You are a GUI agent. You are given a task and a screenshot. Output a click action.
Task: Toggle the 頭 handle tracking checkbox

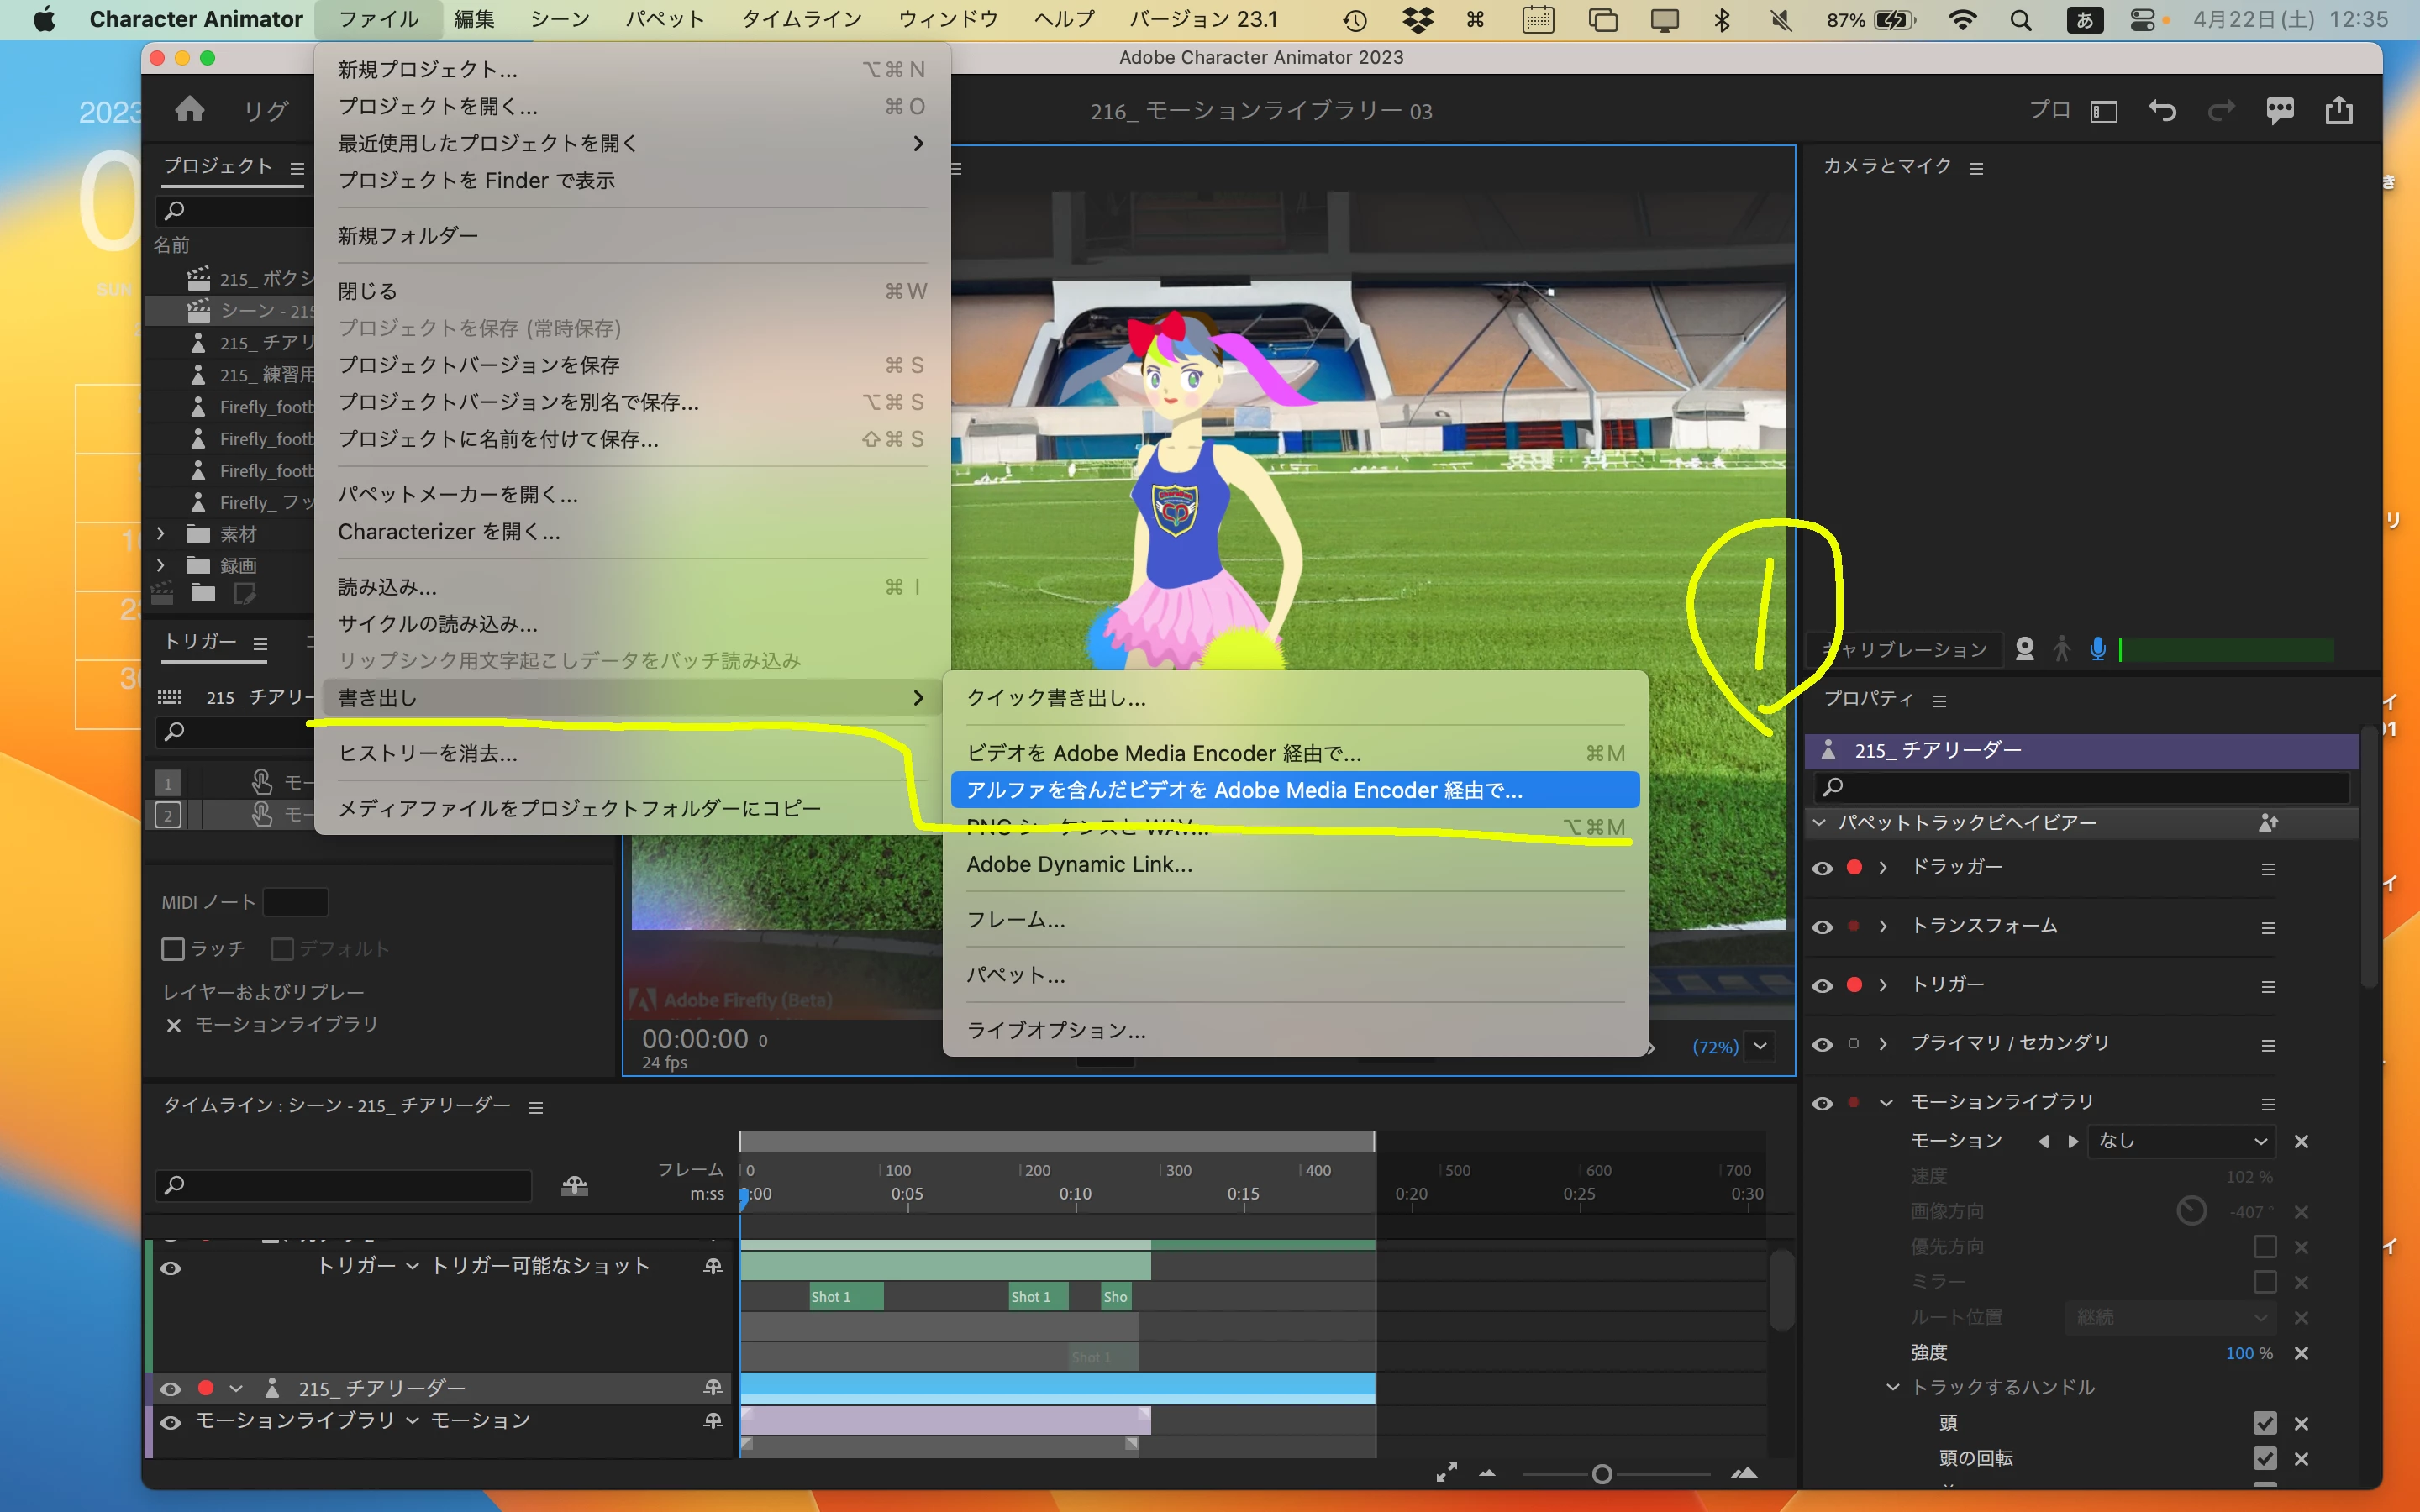tap(2264, 1423)
